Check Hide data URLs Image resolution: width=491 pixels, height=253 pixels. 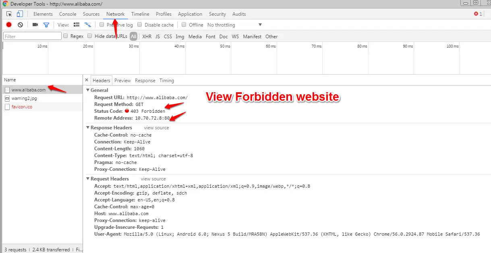pos(90,36)
